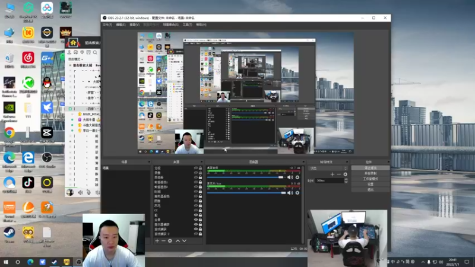
Task: Adjust the 麦克风/Aux volume slider
Action: click(246, 193)
